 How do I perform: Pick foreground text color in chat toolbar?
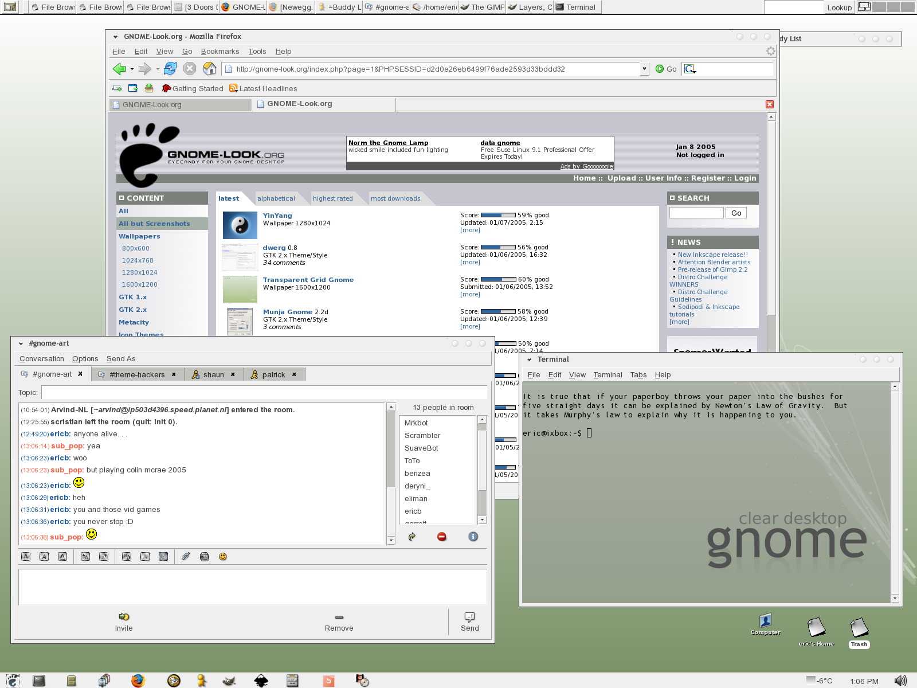[145, 557]
